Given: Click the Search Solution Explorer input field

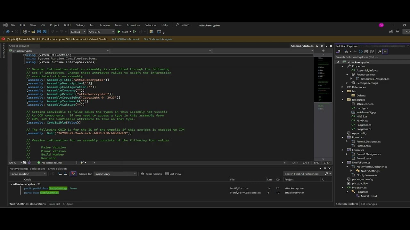Looking at the screenshot, I should tap(372, 57).
